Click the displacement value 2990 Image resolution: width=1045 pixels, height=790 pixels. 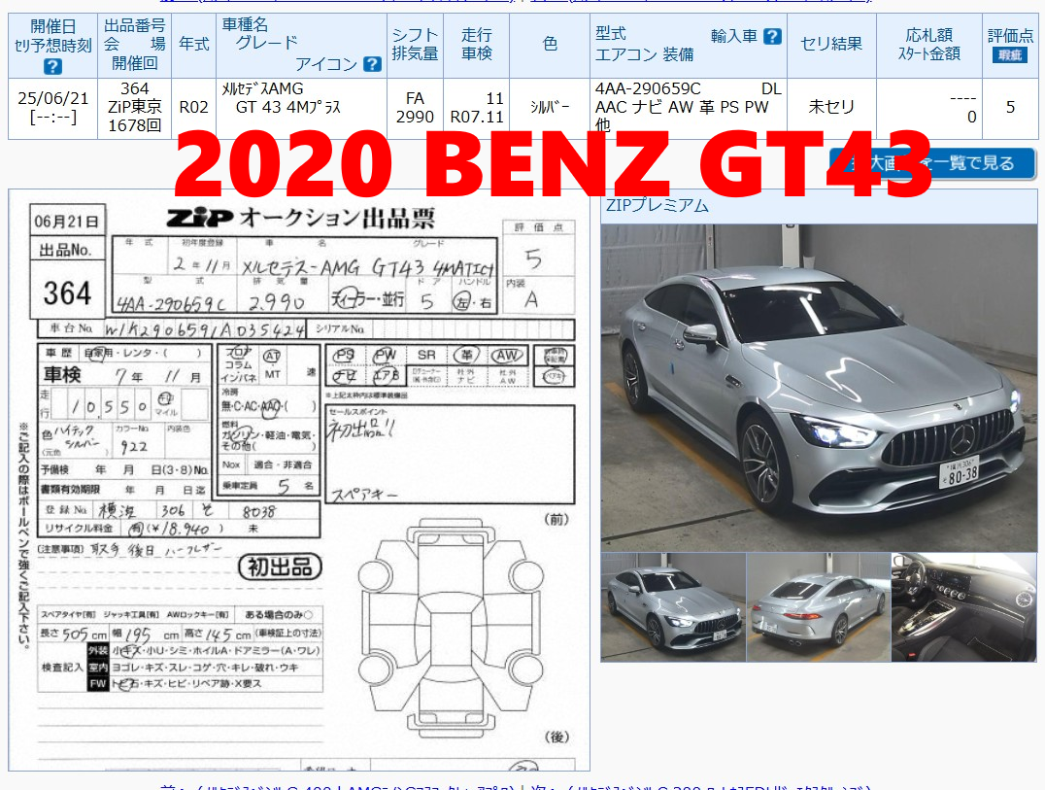tap(415, 117)
